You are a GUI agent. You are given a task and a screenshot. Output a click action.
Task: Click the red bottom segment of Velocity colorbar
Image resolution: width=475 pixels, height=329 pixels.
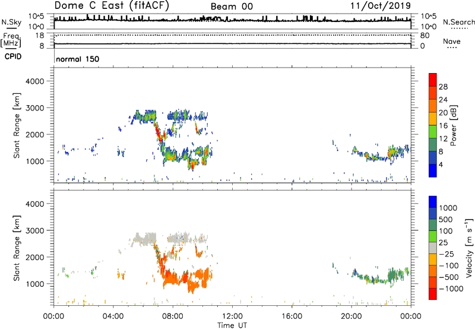tap(433, 294)
